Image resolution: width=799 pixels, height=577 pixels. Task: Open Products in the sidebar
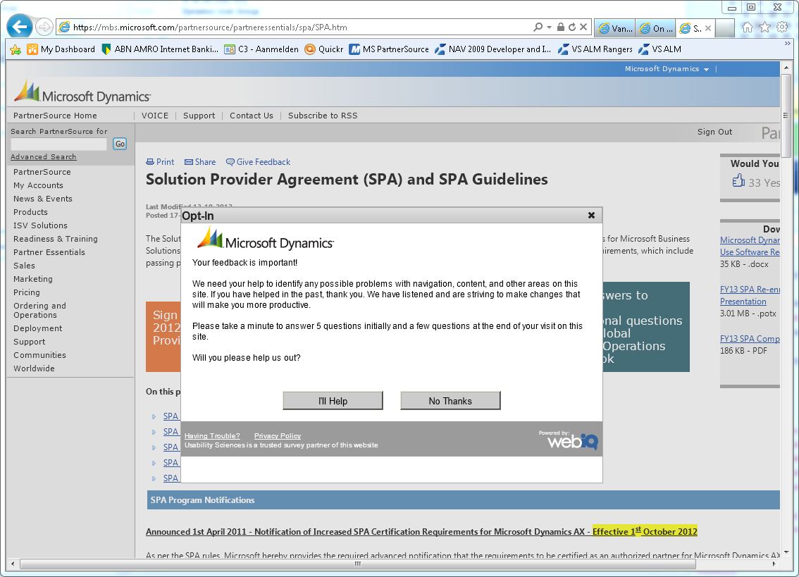[x=30, y=212]
